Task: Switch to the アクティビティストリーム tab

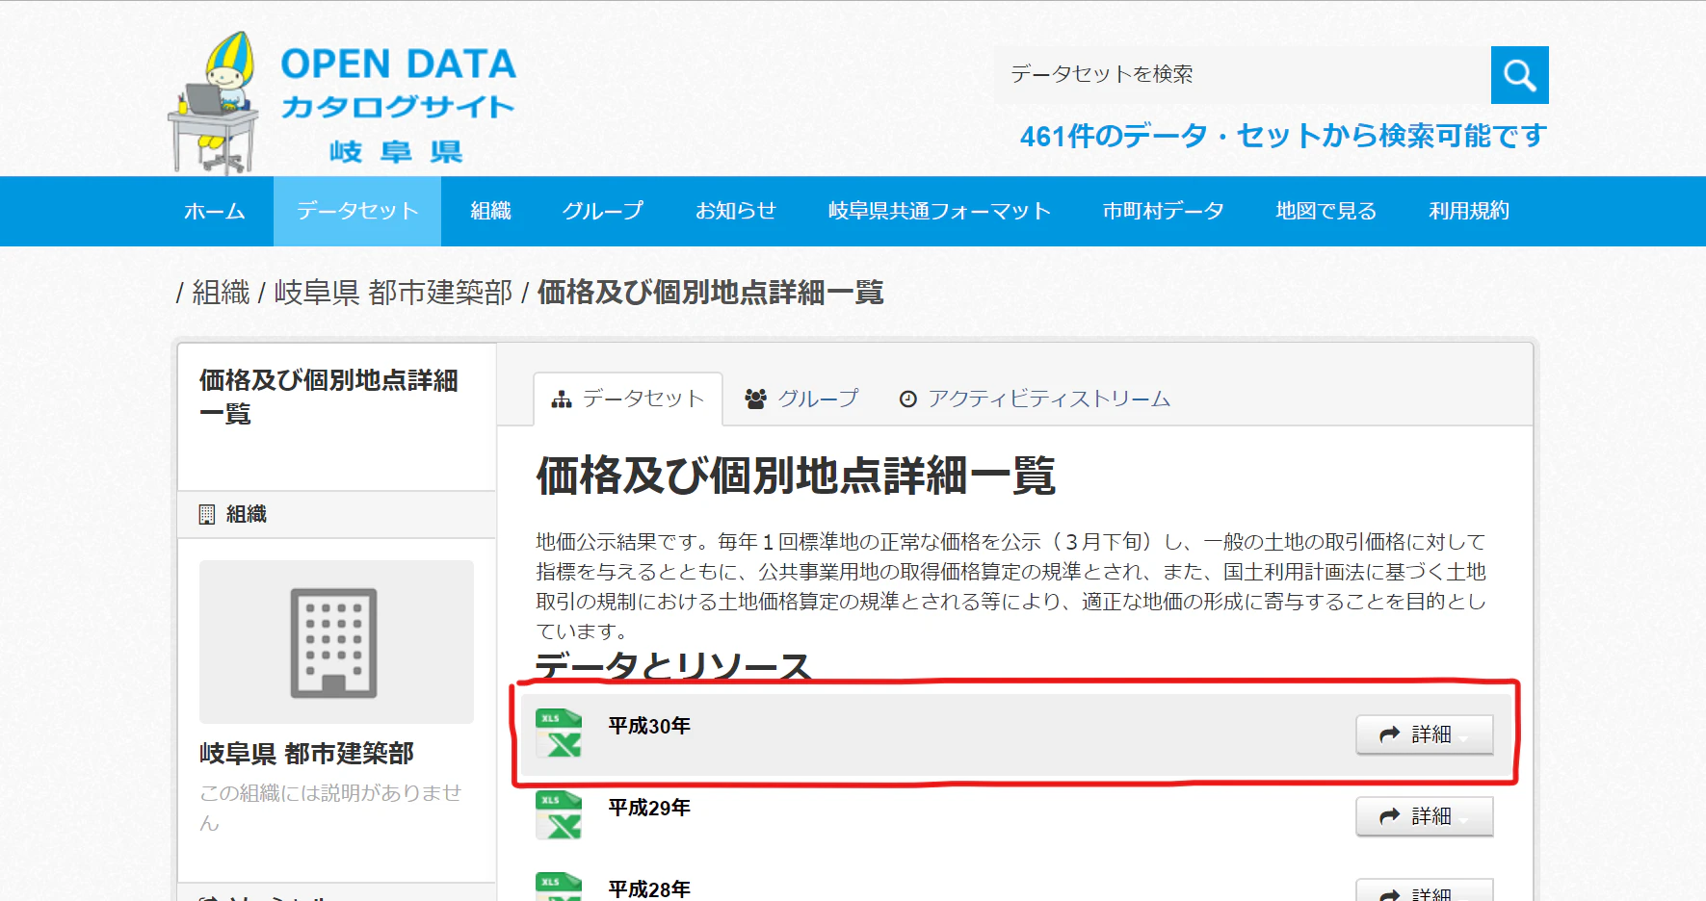Action: (x=1035, y=399)
